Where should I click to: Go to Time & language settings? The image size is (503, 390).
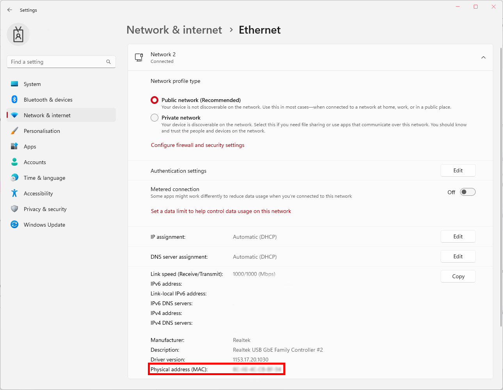44,178
